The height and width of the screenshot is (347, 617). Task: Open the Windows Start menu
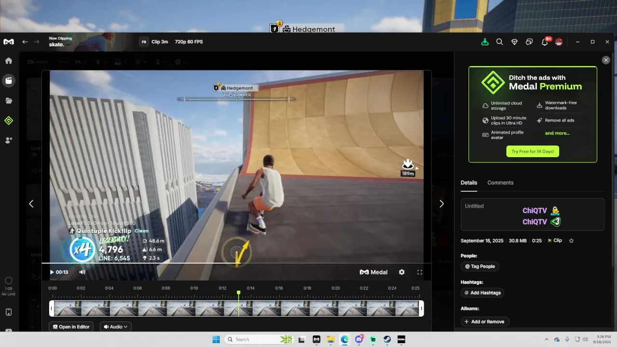(x=216, y=339)
